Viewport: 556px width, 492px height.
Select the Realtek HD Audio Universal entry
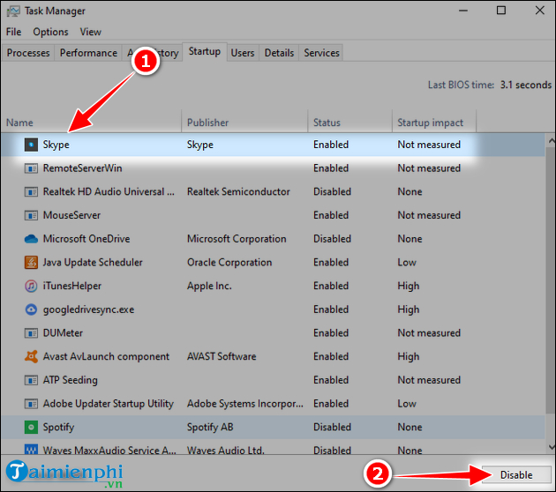coord(109,192)
